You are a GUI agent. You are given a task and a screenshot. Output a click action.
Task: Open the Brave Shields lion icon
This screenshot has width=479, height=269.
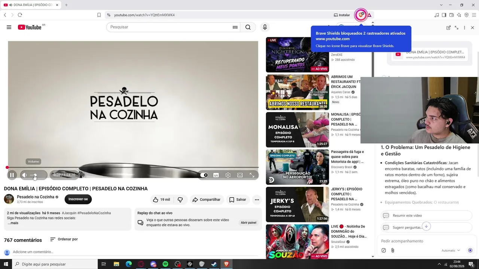click(361, 15)
